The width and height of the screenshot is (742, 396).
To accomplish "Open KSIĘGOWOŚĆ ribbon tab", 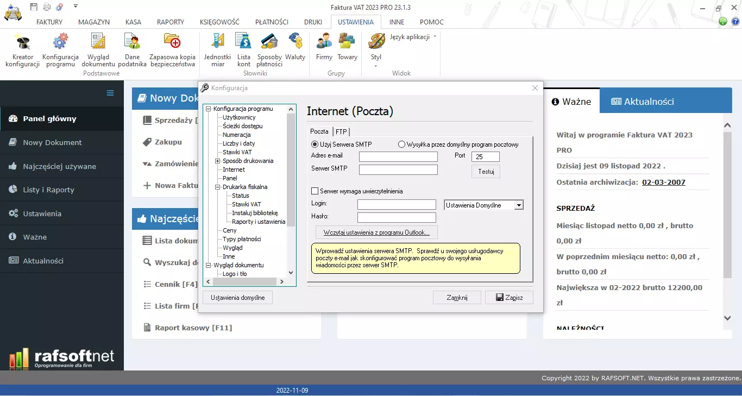I will (219, 22).
